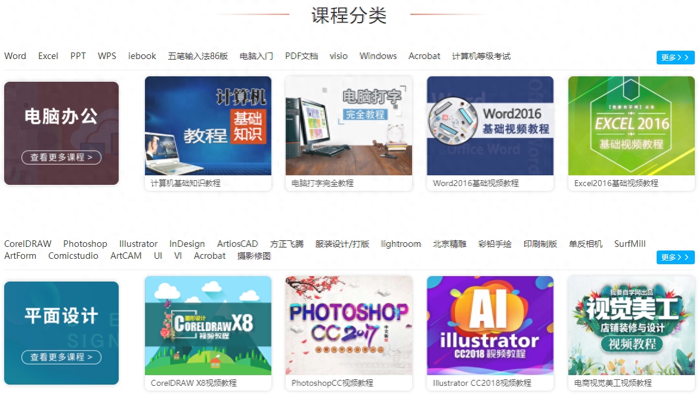Go to the WPS category

pos(107,56)
